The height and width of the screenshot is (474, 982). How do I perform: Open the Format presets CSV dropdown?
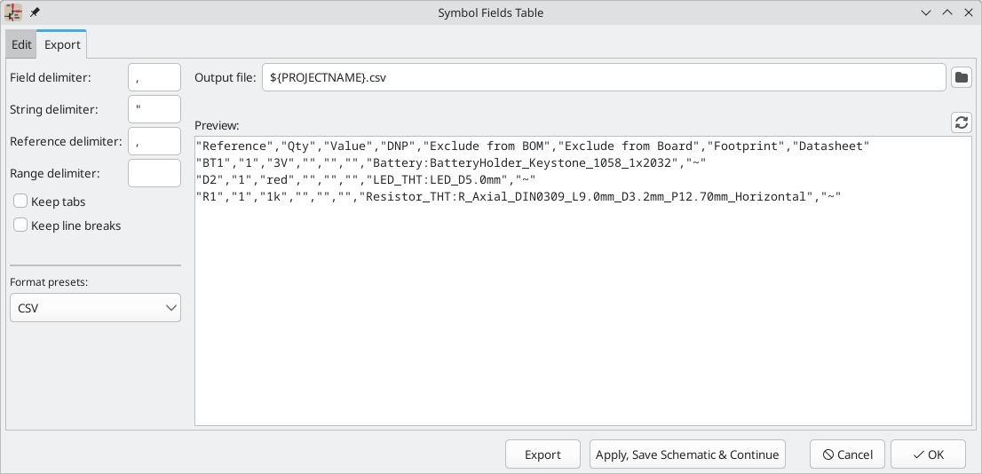click(x=95, y=308)
